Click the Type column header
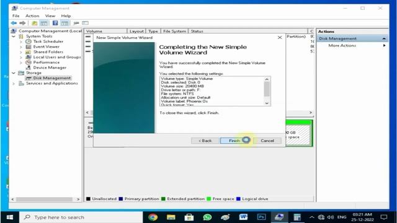Viewport: 397px width, 223px height. (x=153, y=31)
